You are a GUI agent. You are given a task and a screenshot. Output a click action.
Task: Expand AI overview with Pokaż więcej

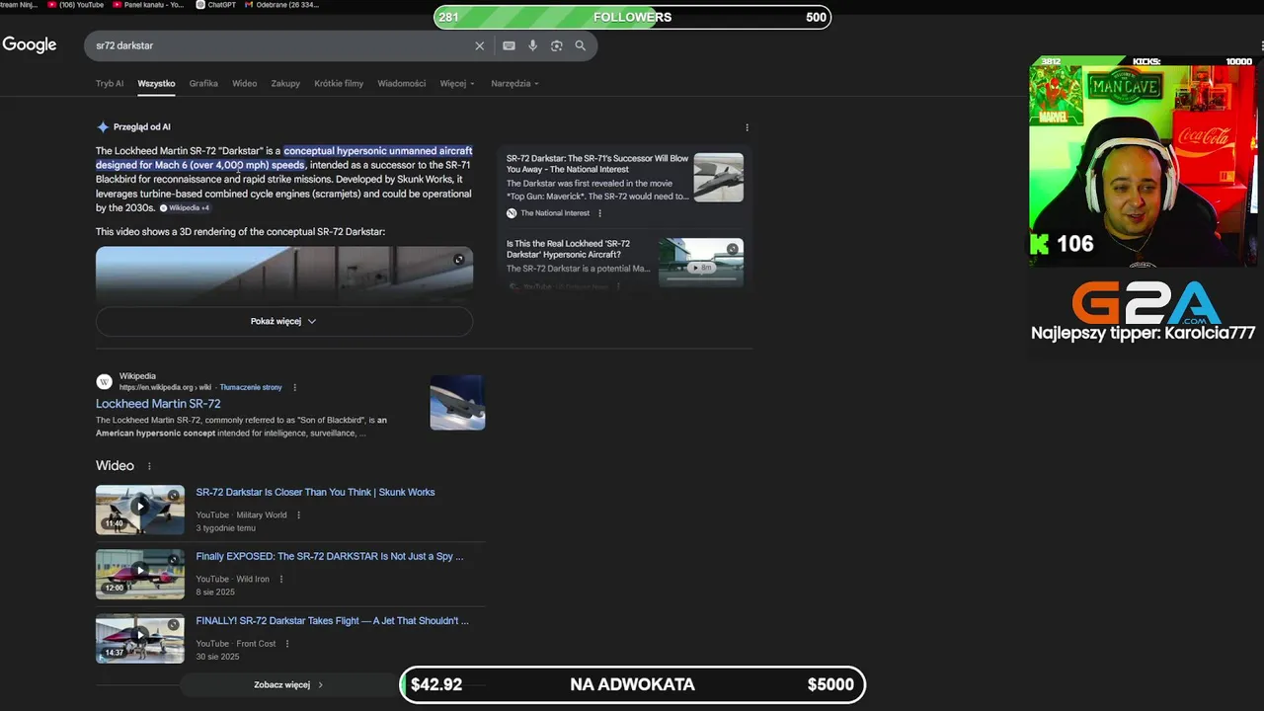[284, 321]
